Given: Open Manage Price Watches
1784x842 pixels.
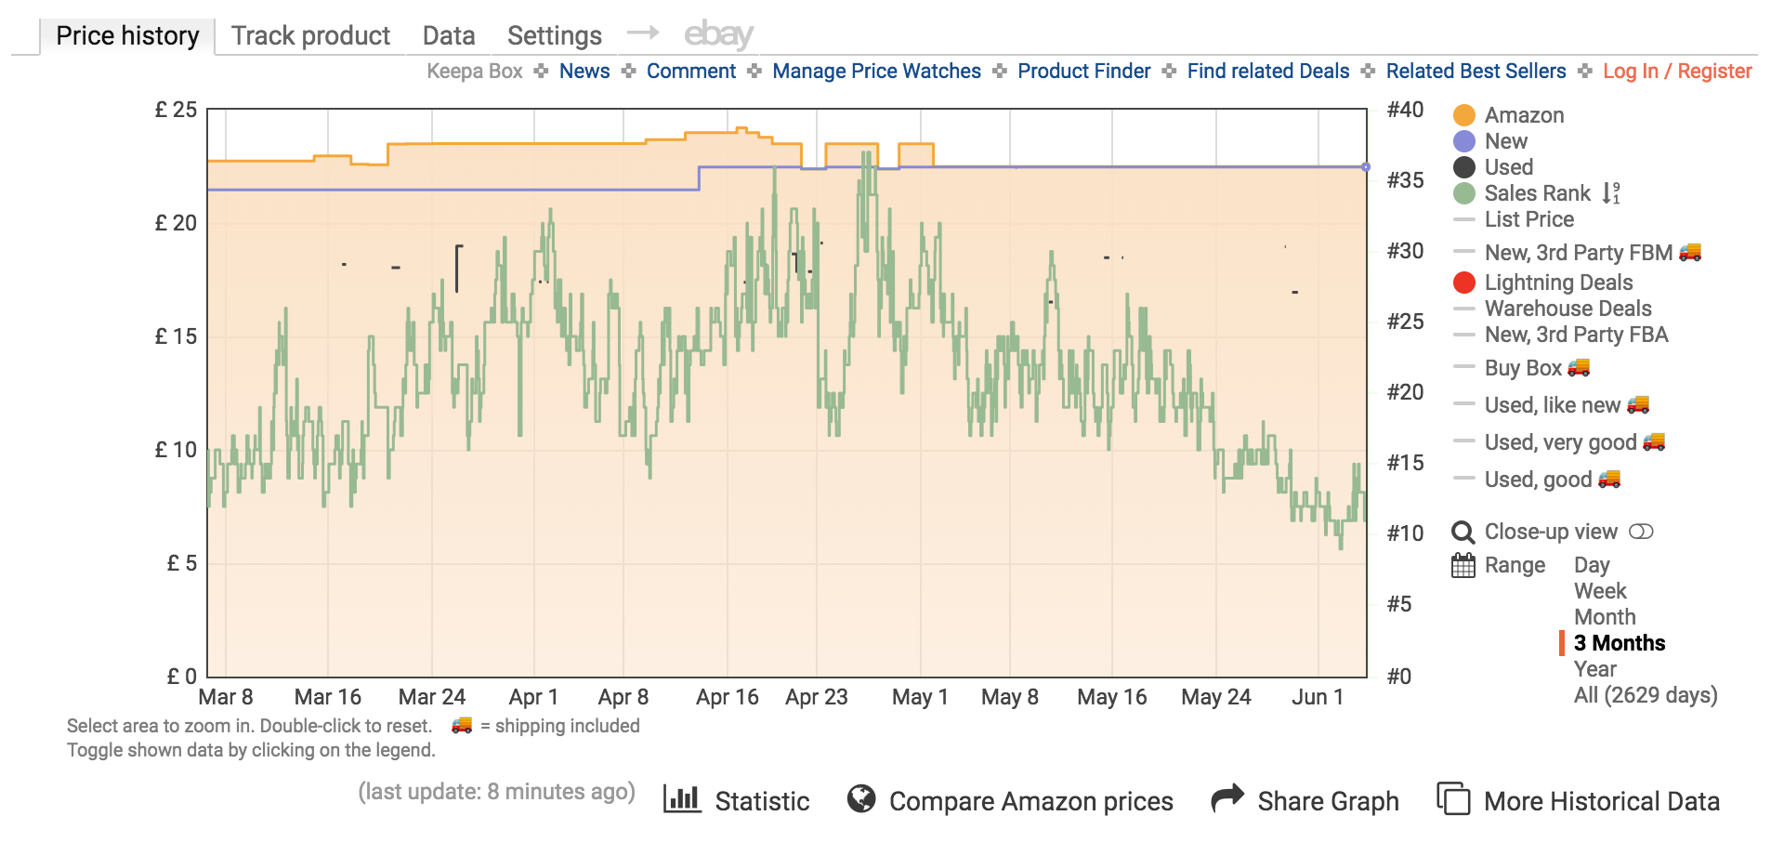Looking at the screenshot, I should coord(876,72).
